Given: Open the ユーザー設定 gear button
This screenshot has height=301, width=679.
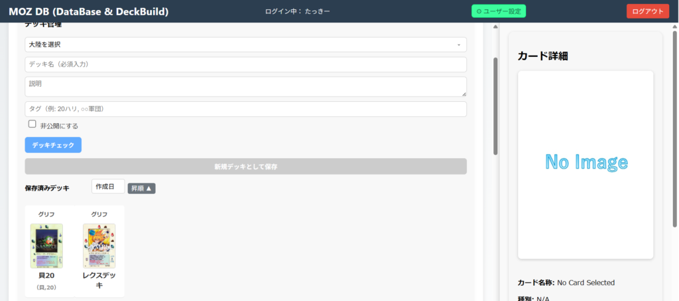Looking at the screenshot, I should pyautogui.click(x=498, y=11).
